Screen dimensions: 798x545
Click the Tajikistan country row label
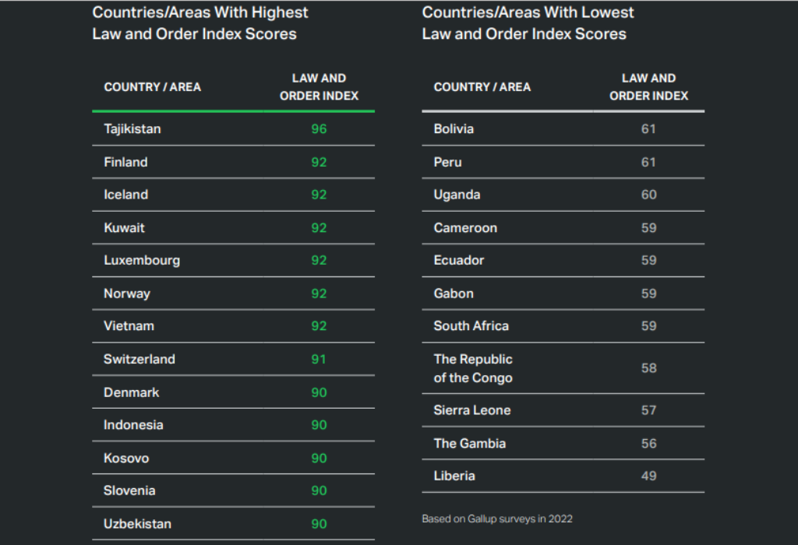[132, 128]
